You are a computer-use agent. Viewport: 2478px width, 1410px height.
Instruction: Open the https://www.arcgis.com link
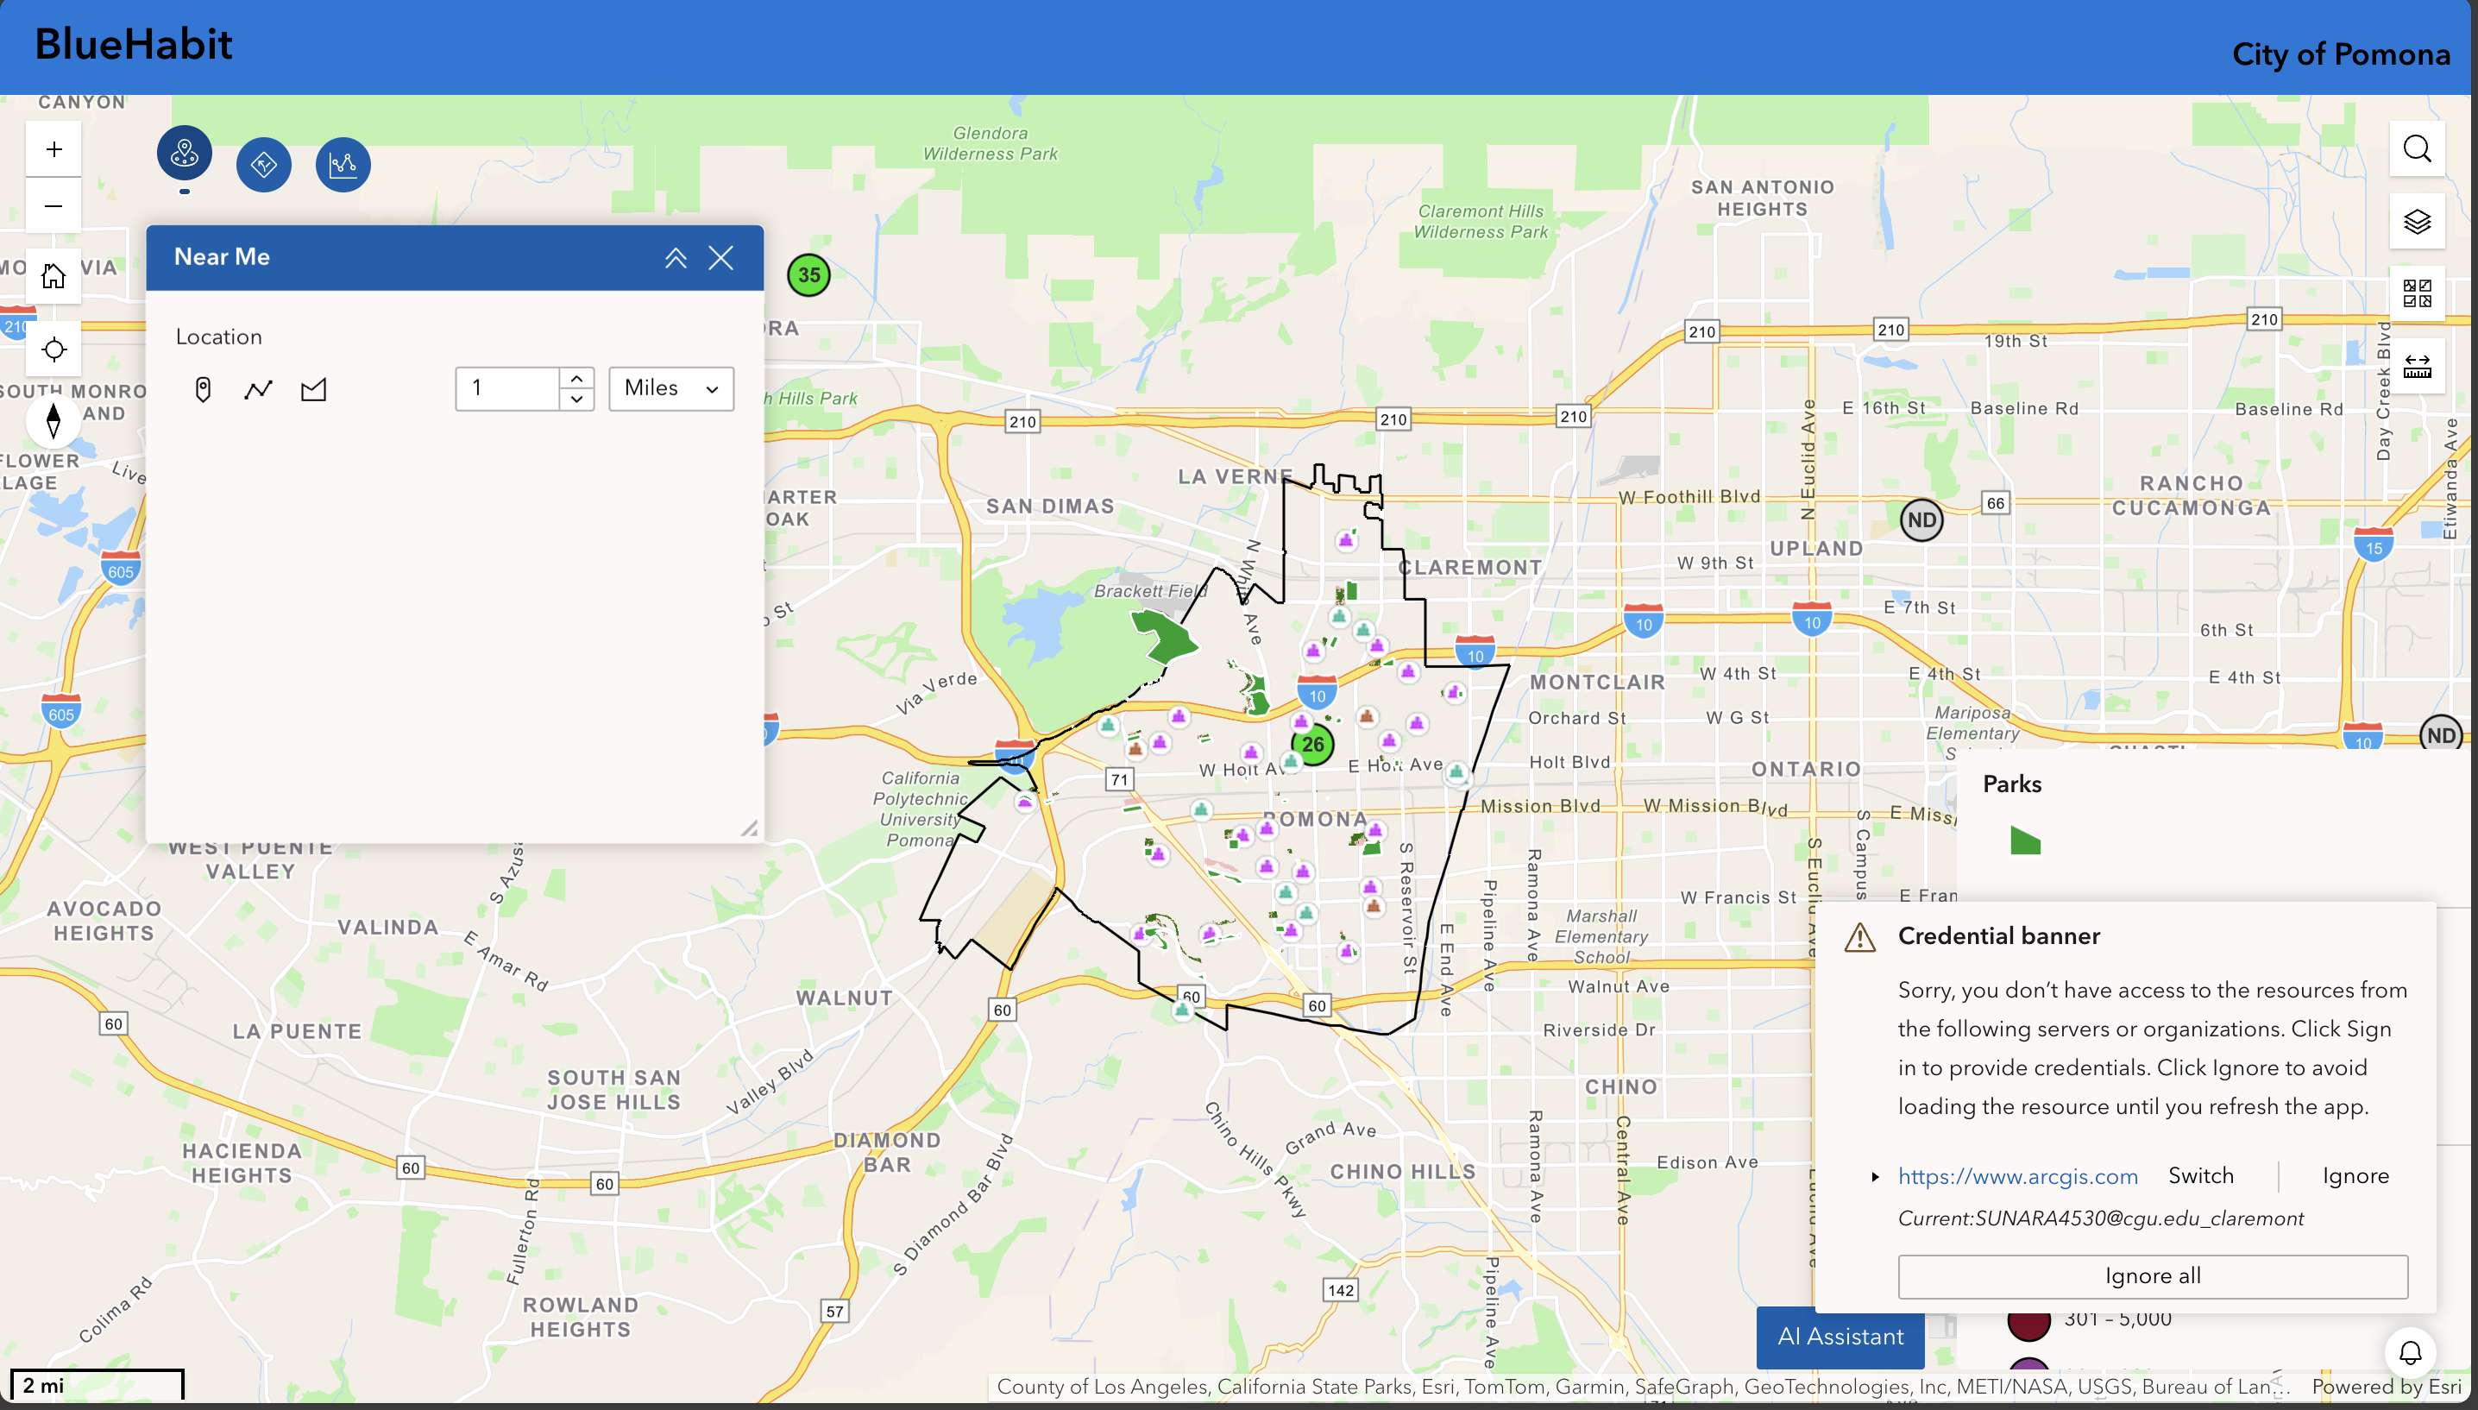coord(2017,1177)
